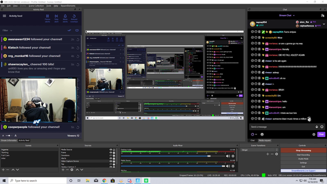Switch to the Stream Information tab

[x=9, y=141]
